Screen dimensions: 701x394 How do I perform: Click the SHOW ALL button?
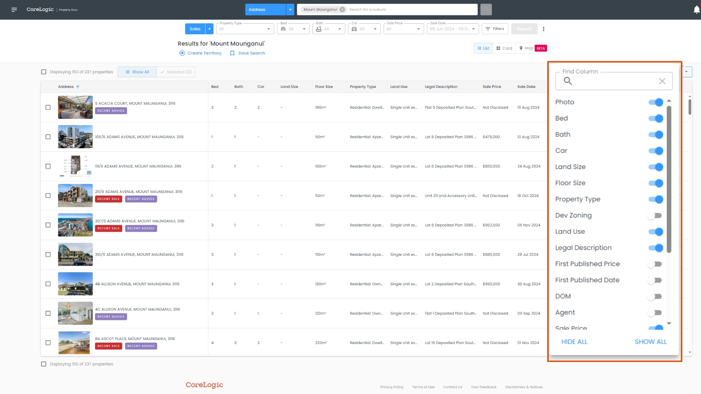click(x=651, y=342)
